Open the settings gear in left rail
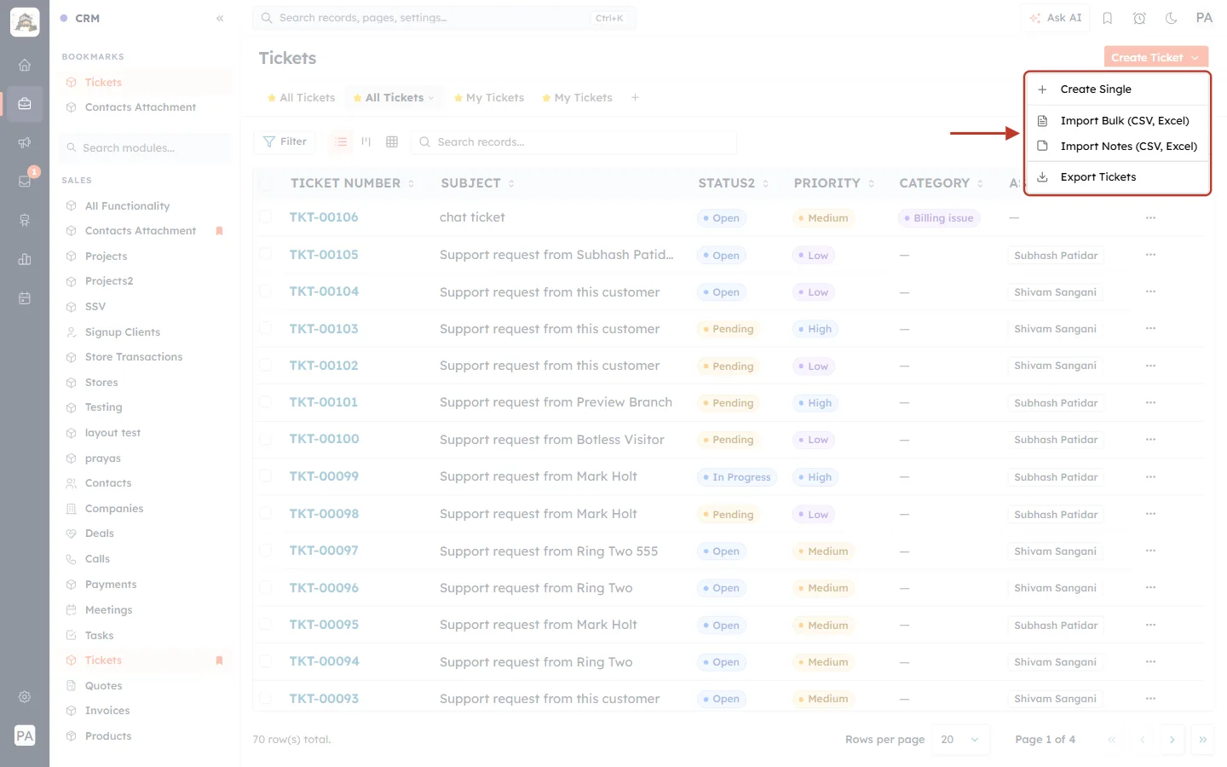1227x767 pixels. (x=25, y=696)
